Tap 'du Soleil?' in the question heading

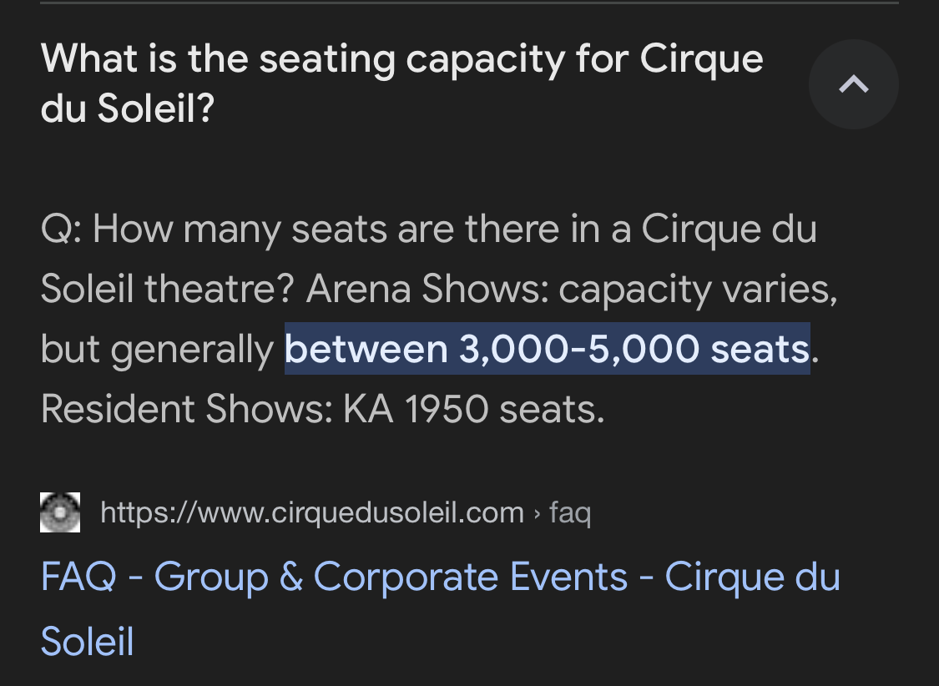tap(128, 108)
